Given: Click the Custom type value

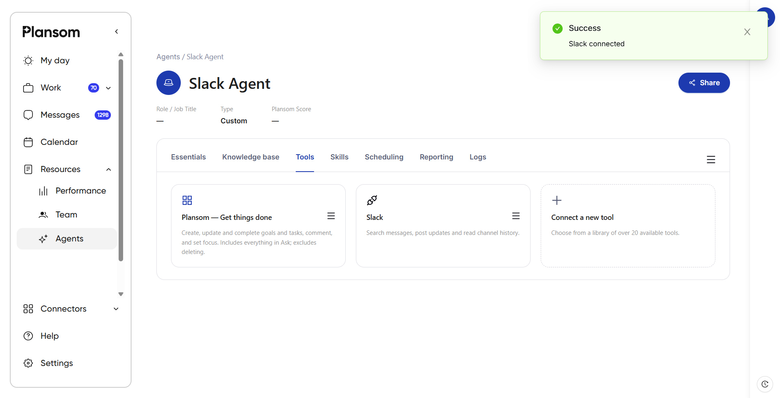Looking at the screenshot, I should [234, 121].
